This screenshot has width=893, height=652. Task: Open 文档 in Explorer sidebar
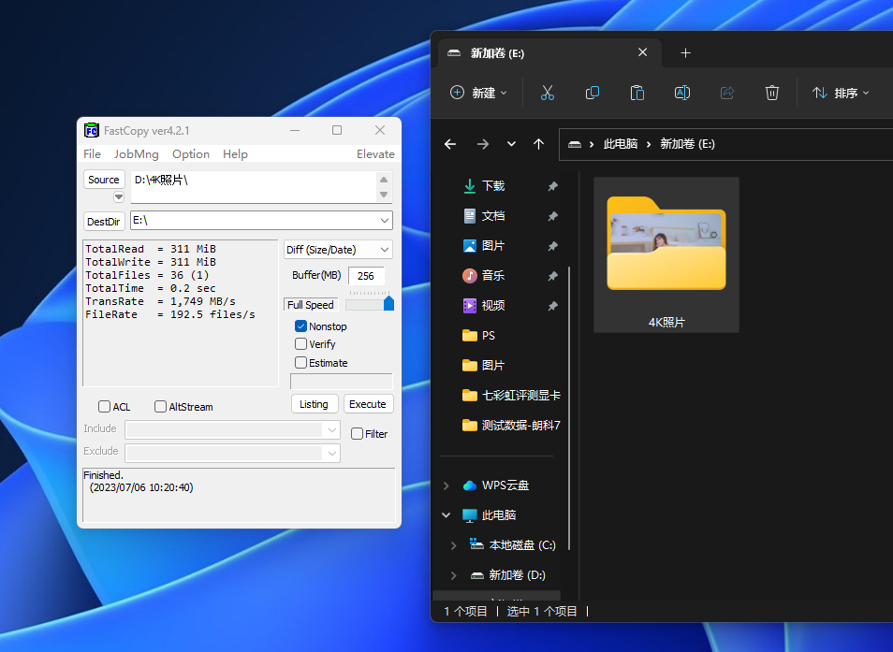493,216
